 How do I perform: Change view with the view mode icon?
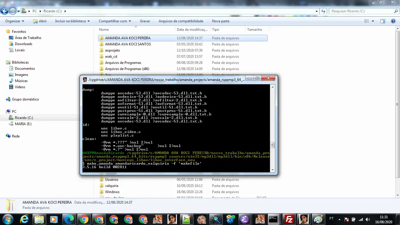point(366,21)
